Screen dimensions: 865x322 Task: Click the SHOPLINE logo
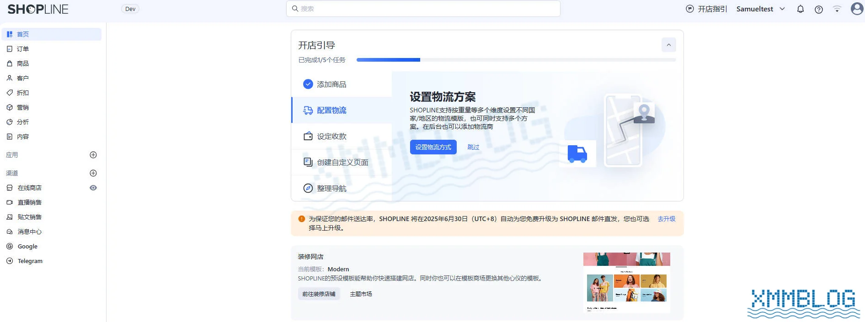pos(38,9)
